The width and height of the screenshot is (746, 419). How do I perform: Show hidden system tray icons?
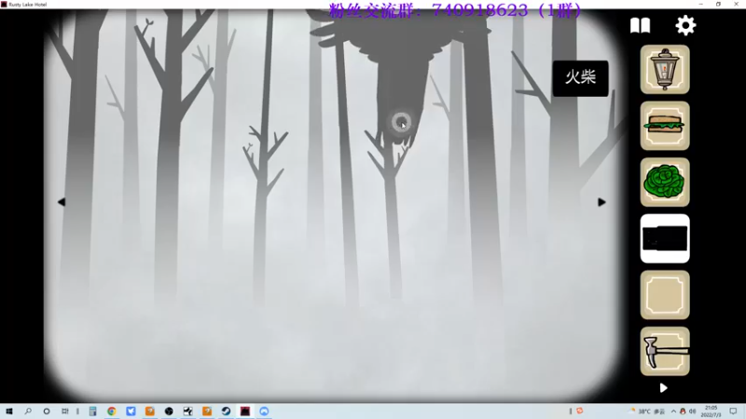tap(673, 412)
